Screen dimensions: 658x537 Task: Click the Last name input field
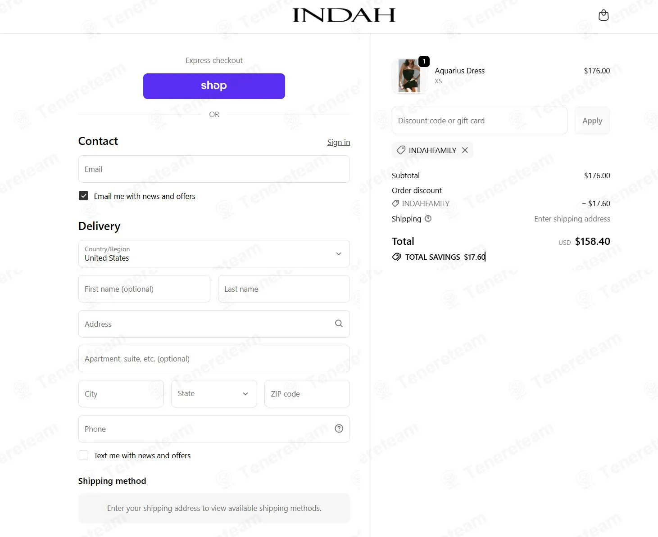(x=284, y=289)
